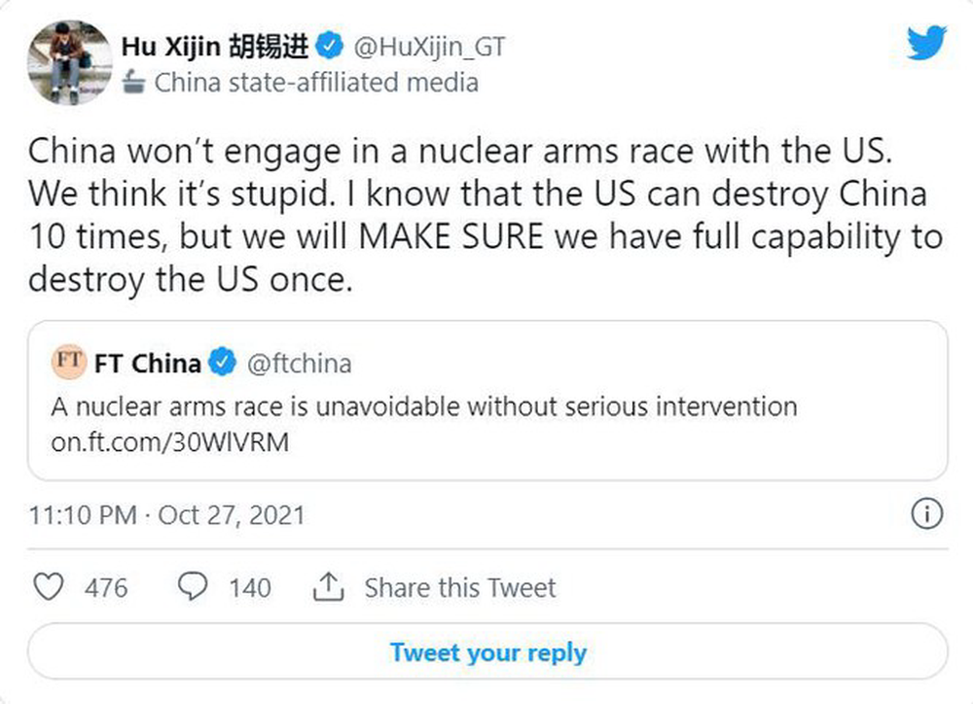Click Share this Tweet label
This screenshot has width=973, height=704.
pyautogui.click(x=459, y=587)
